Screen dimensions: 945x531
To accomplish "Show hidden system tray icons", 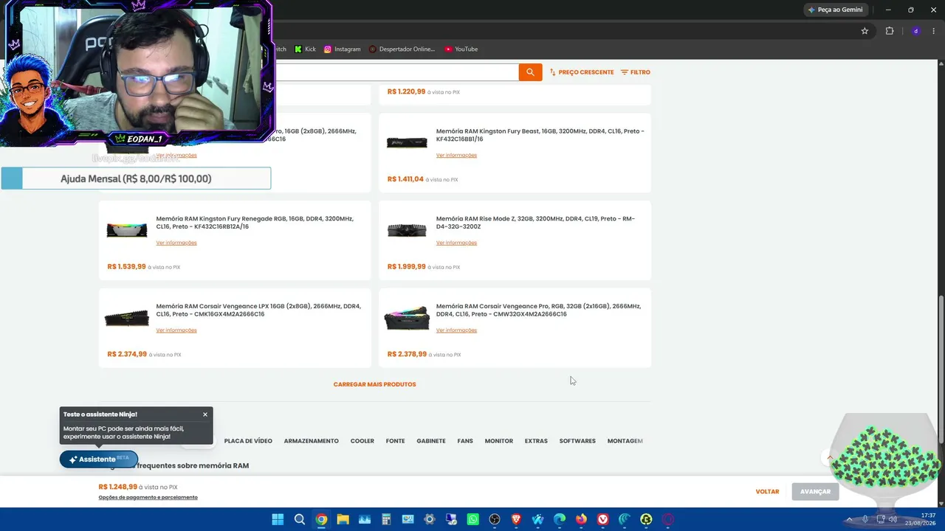I will (849, 519).
